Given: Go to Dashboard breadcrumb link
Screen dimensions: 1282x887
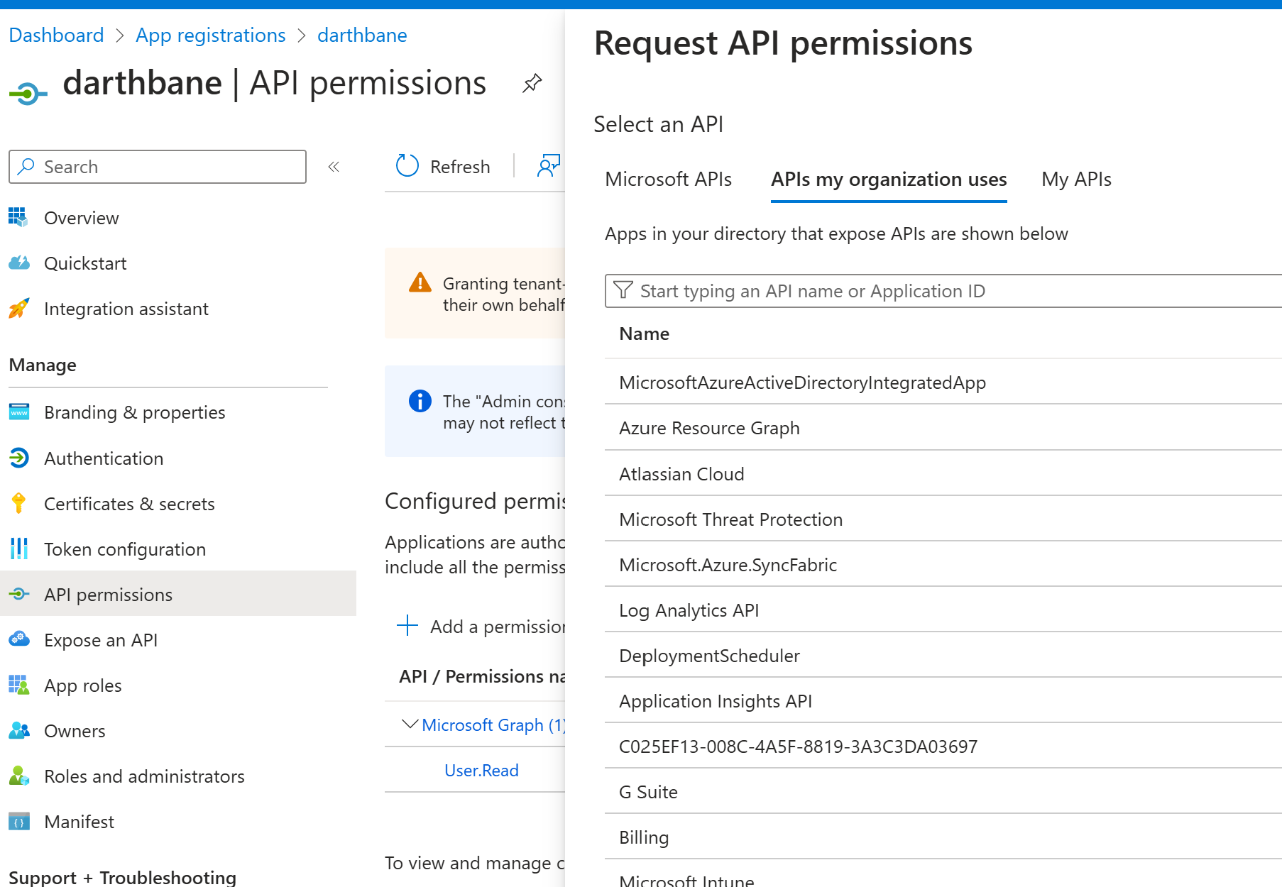Looking at the screenshot, I should pos(56,35).
